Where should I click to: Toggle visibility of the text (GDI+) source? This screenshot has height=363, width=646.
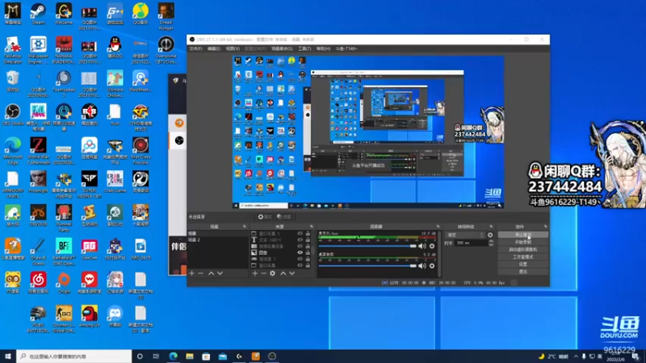click(x=300, y=240)
